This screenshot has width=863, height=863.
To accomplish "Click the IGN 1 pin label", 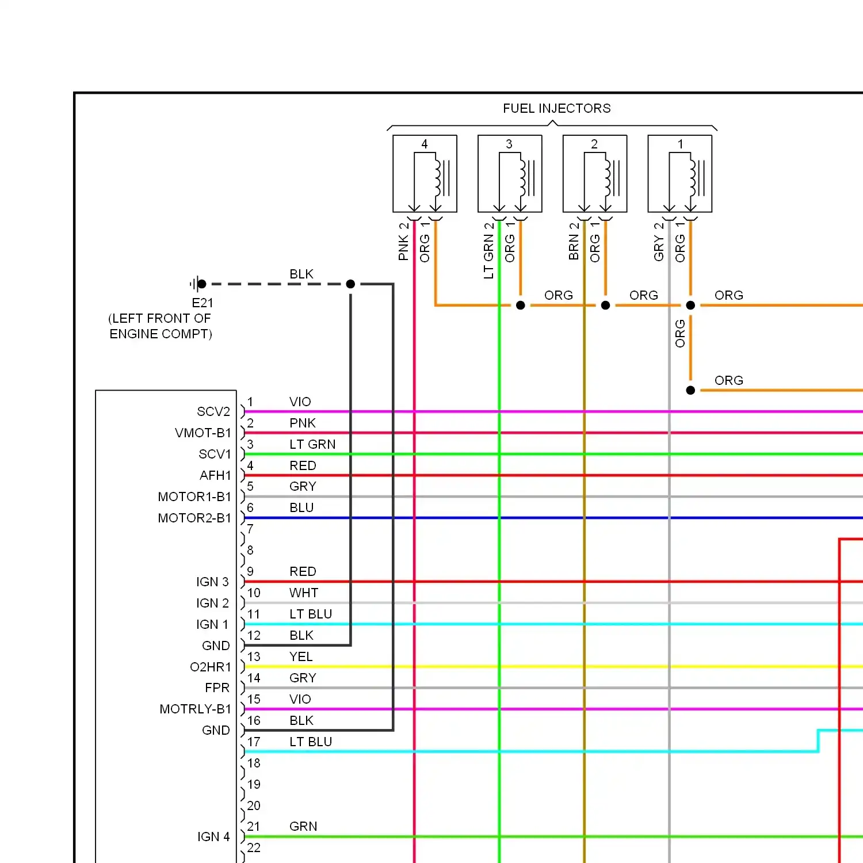I will [212, 624].
